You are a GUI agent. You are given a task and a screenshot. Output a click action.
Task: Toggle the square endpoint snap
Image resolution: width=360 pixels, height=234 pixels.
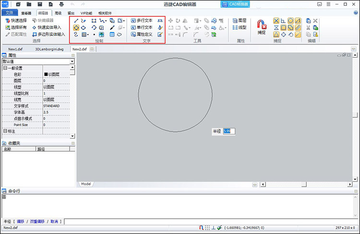click(x=283, y=28)
